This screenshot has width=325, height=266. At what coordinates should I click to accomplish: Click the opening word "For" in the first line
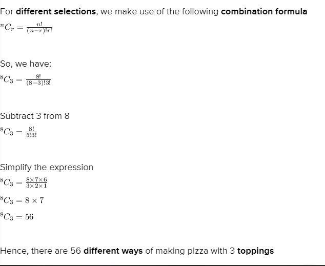7,11
